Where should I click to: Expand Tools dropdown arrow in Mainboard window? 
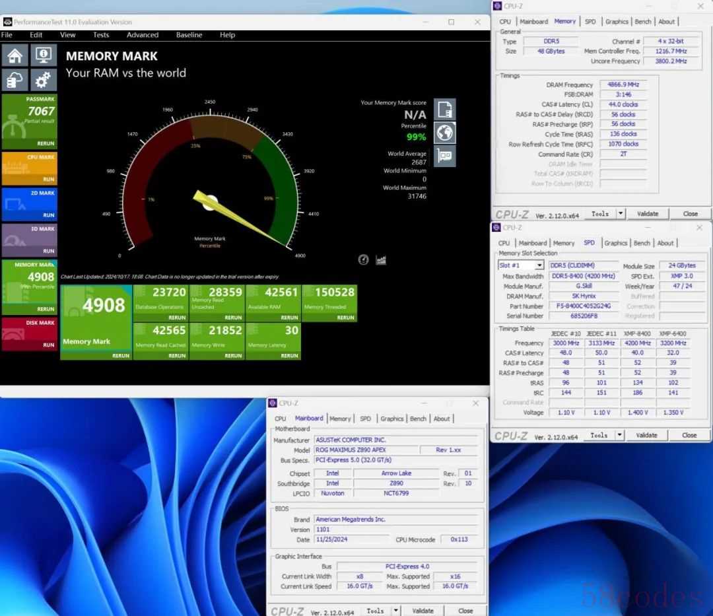(395, 611)
